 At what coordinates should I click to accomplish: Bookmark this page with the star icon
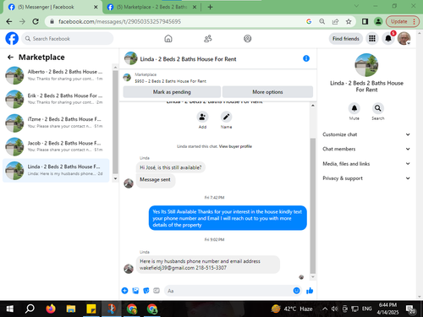(349, 21)
